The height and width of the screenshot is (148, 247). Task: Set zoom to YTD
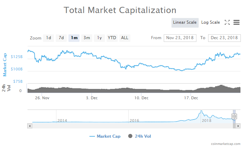[112, 38]
